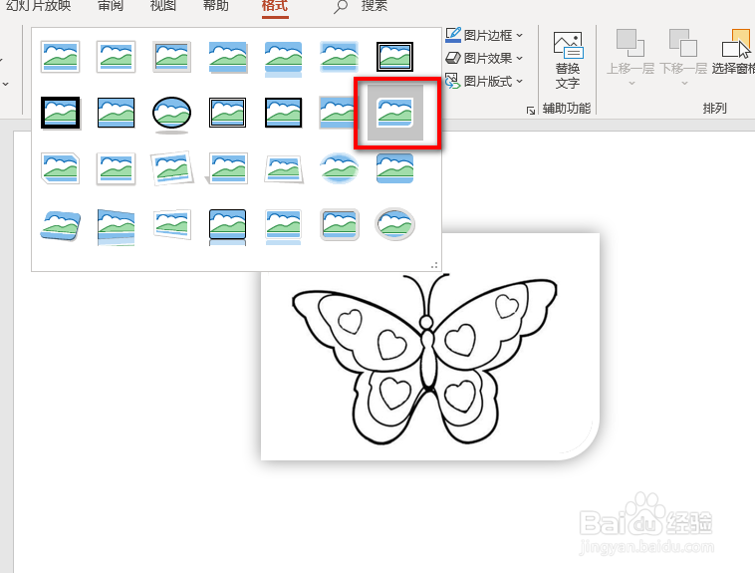The image size is (755, 573).
Task: Apply the Reflected Perspective Right picture style
Action: click(x=117, y=227)
